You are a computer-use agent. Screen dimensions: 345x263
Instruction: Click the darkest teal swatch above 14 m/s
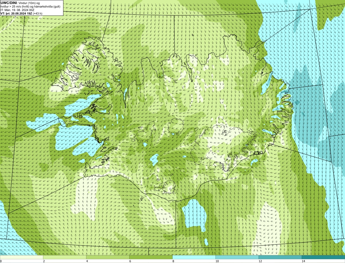tap(323, 257)
